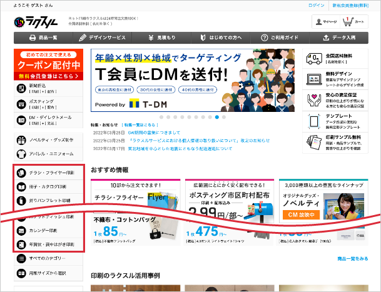The height and width of the screenshot is (292, 381).
Task: Open the はじめての方へ menu item
Action: click(221, 38)
